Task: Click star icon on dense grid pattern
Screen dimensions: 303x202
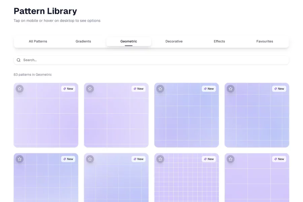Action: [160, 159]
